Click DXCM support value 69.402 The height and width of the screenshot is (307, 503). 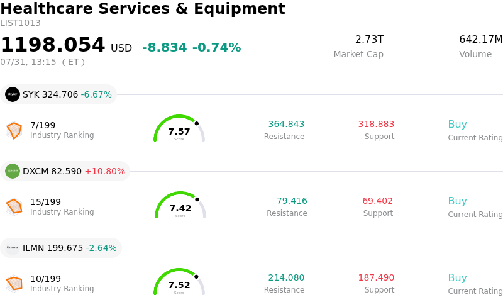click(378, 201)
